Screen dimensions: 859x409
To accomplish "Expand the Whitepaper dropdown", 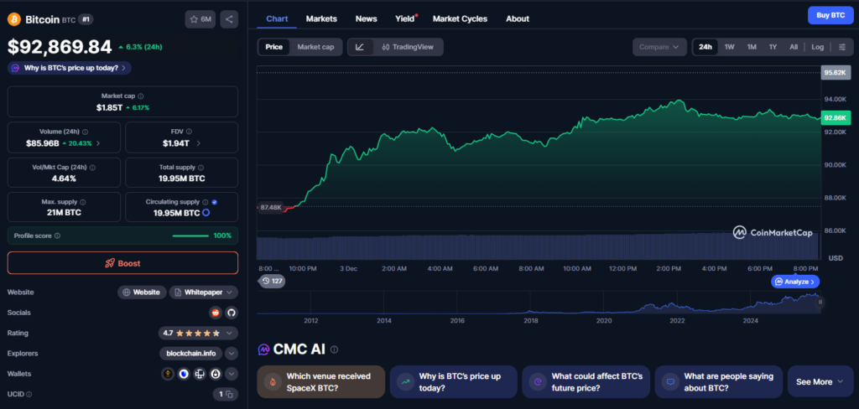I will click(204, 293).
